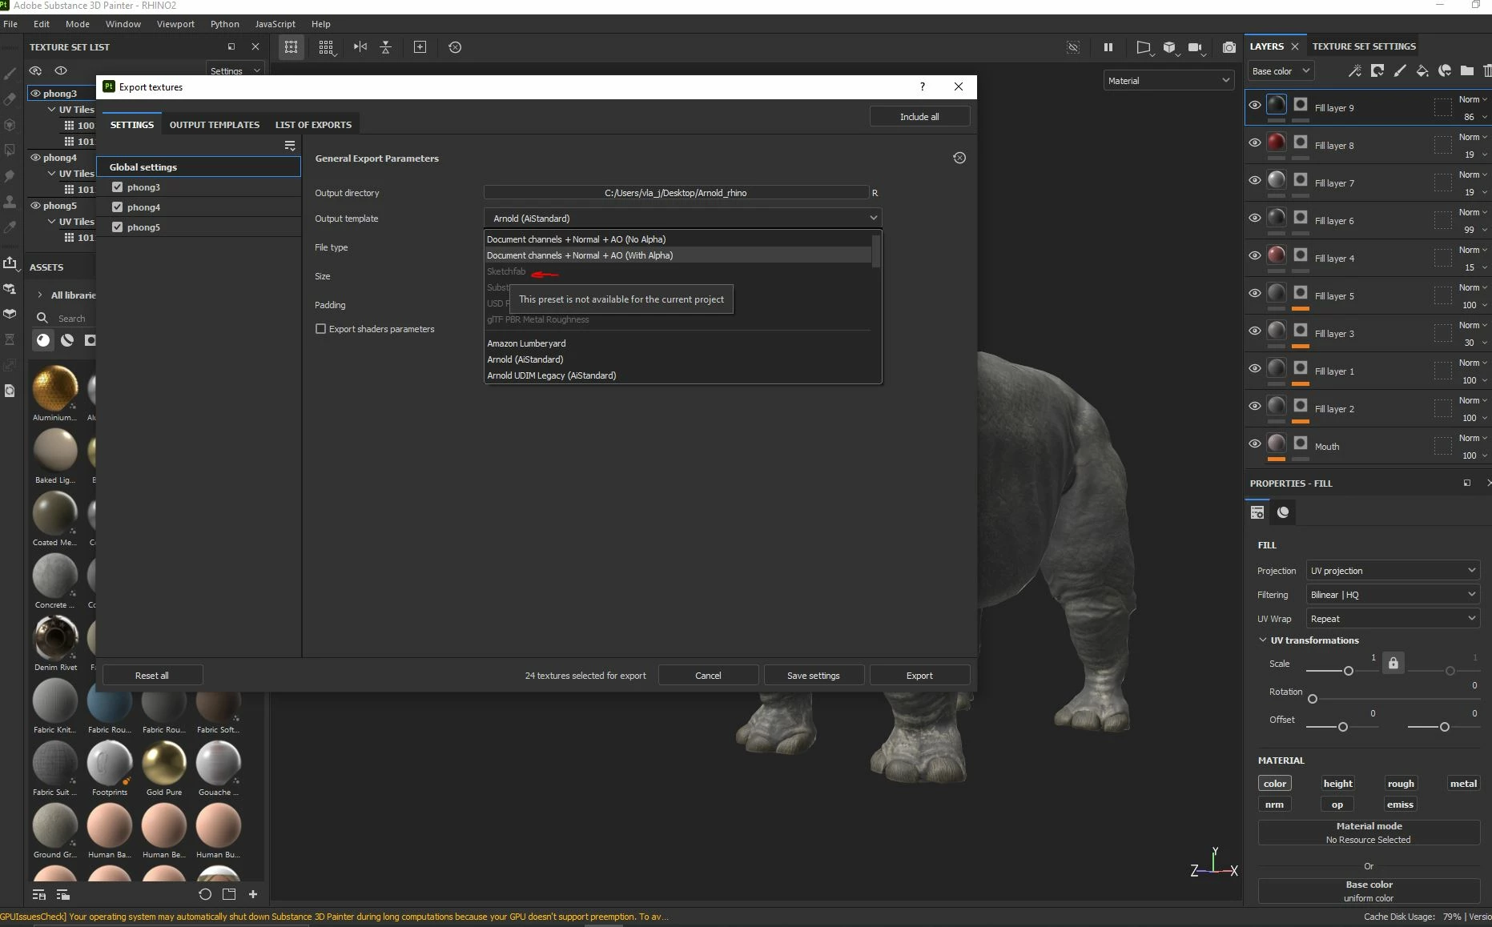
Task: Open the material shader sphere tab in Properties
Action: [1283, 512]
